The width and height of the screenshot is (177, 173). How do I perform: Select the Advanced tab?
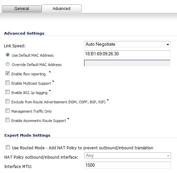[62, 9]
